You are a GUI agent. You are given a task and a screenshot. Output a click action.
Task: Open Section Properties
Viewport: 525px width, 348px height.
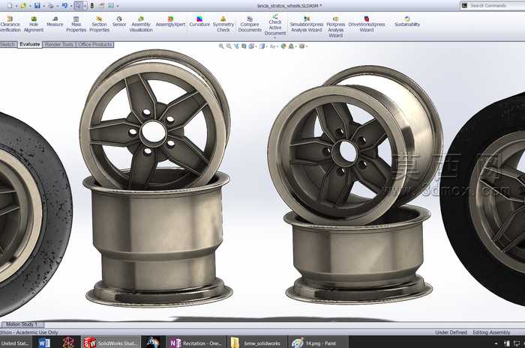99,24
